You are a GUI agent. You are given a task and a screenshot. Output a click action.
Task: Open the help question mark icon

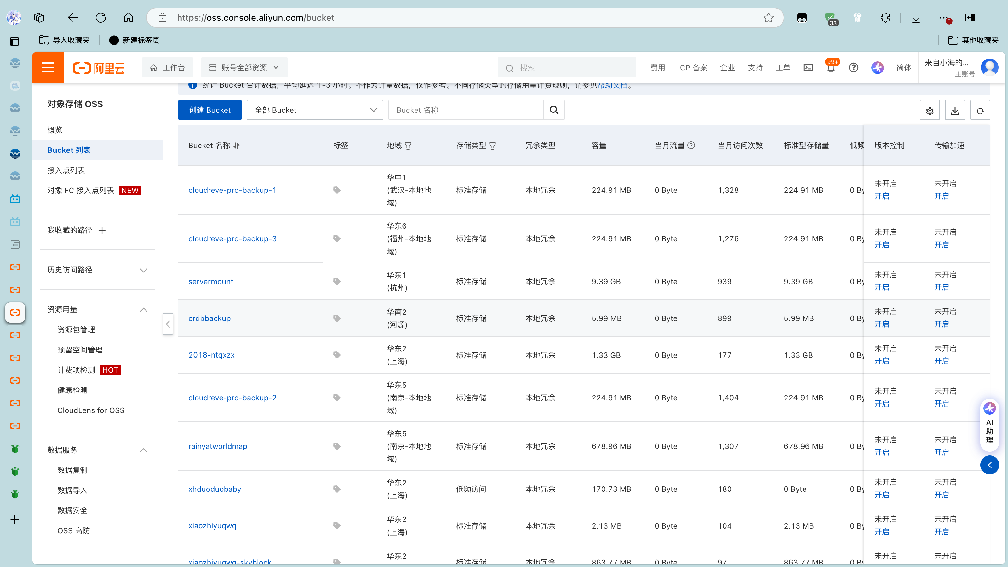tap(853, 68)
